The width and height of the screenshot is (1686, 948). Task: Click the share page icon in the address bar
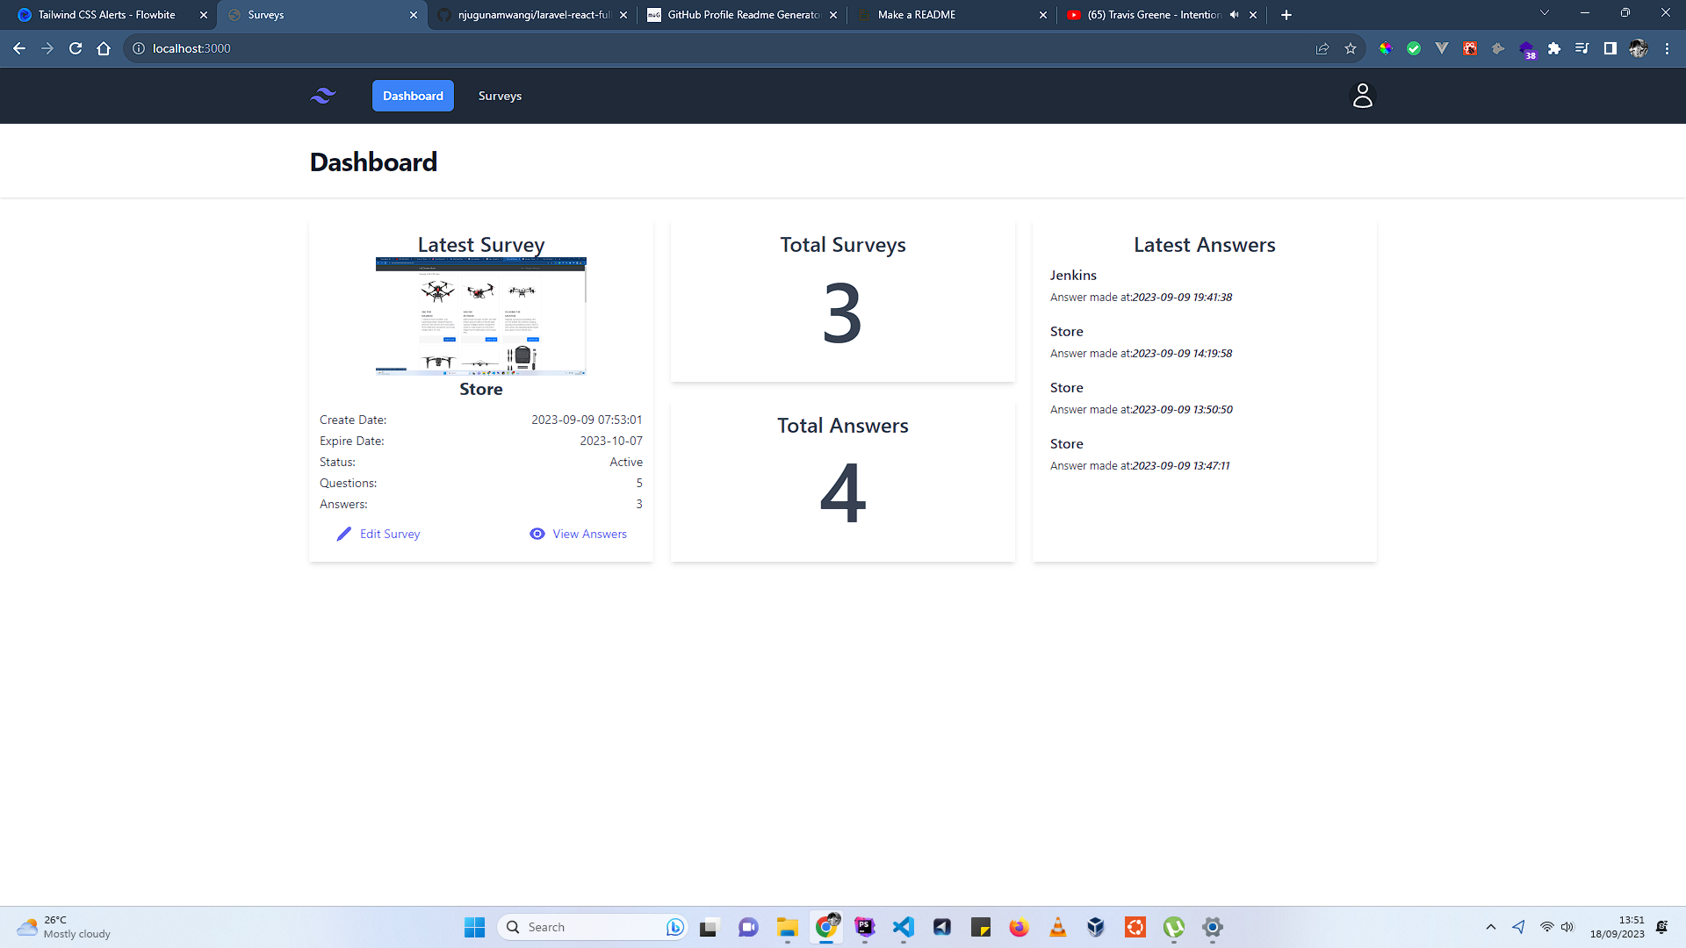pyautogui.click(x=1322, y=48)
